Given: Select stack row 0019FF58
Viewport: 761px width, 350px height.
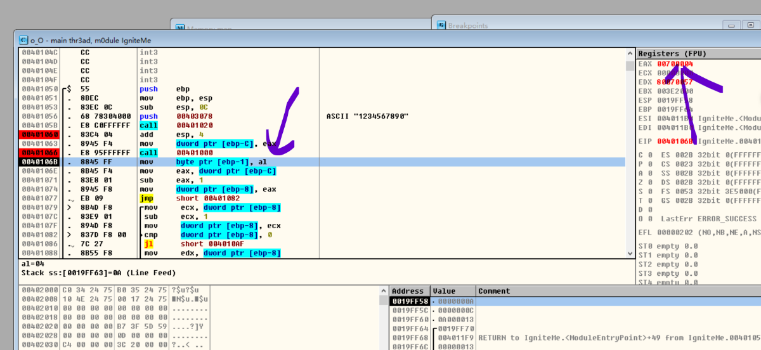Looking at the screenshot, I should [x=575, y=301].
